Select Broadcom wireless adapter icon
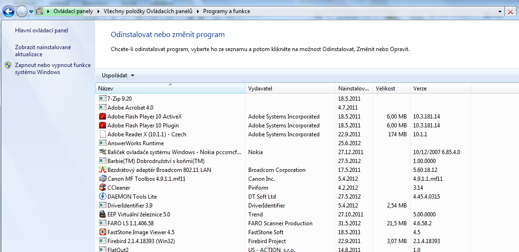 103,170
